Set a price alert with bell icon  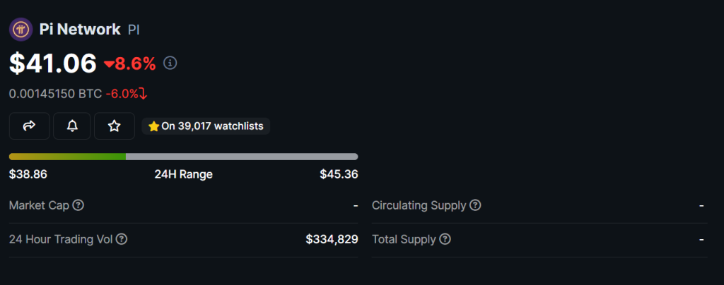(x=72, y=126)
